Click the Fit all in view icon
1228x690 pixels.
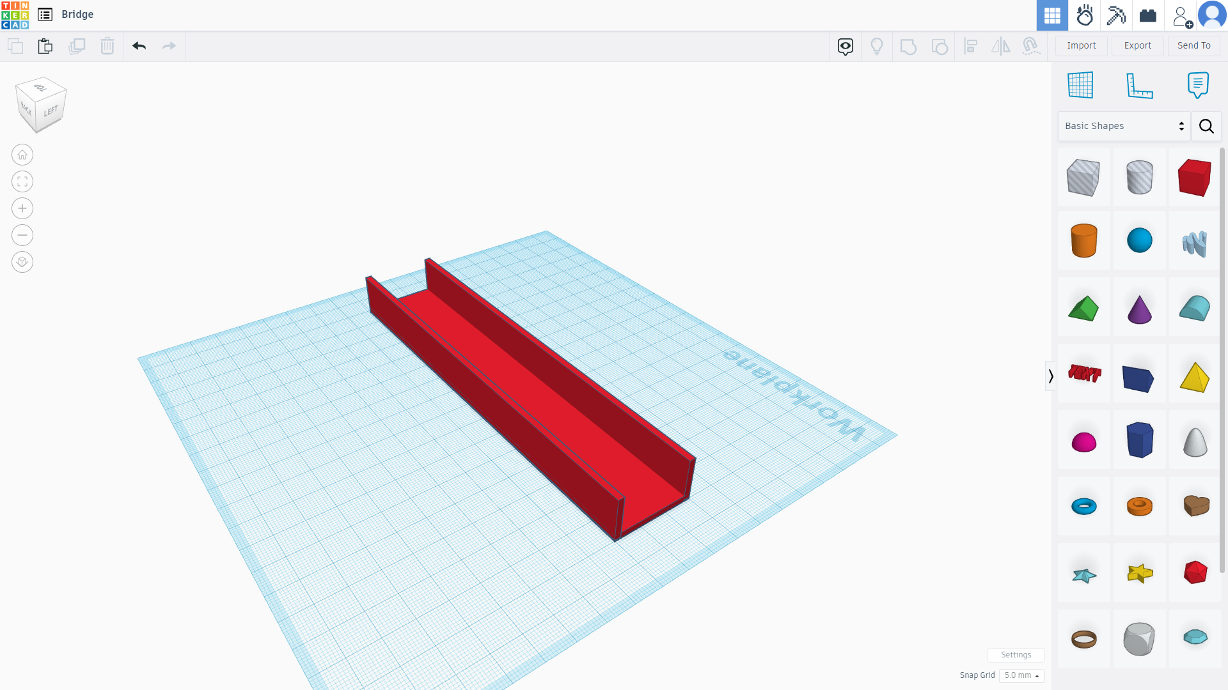point(22,181)
